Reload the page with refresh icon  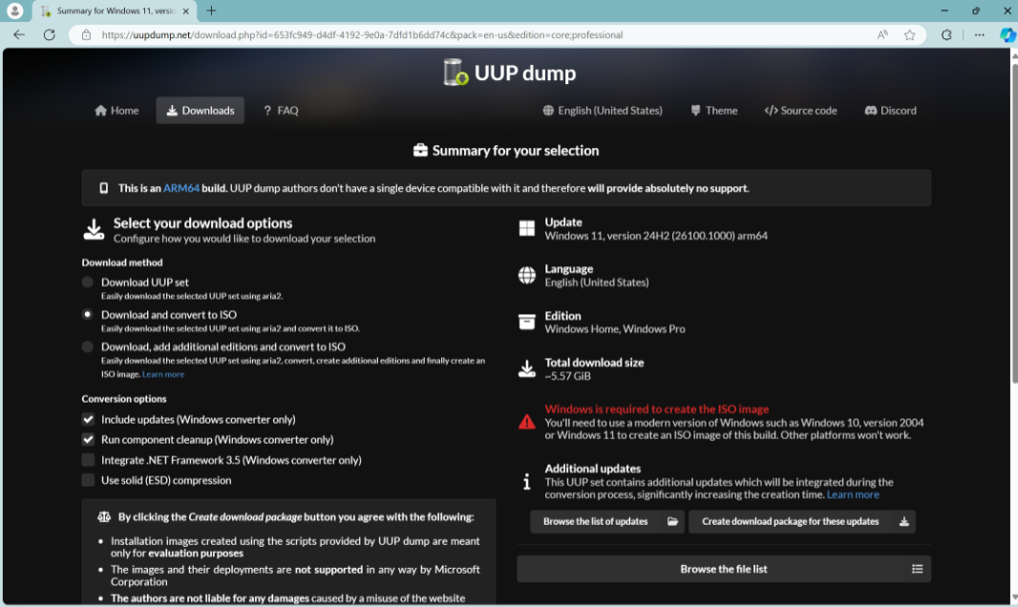[50, 35]
